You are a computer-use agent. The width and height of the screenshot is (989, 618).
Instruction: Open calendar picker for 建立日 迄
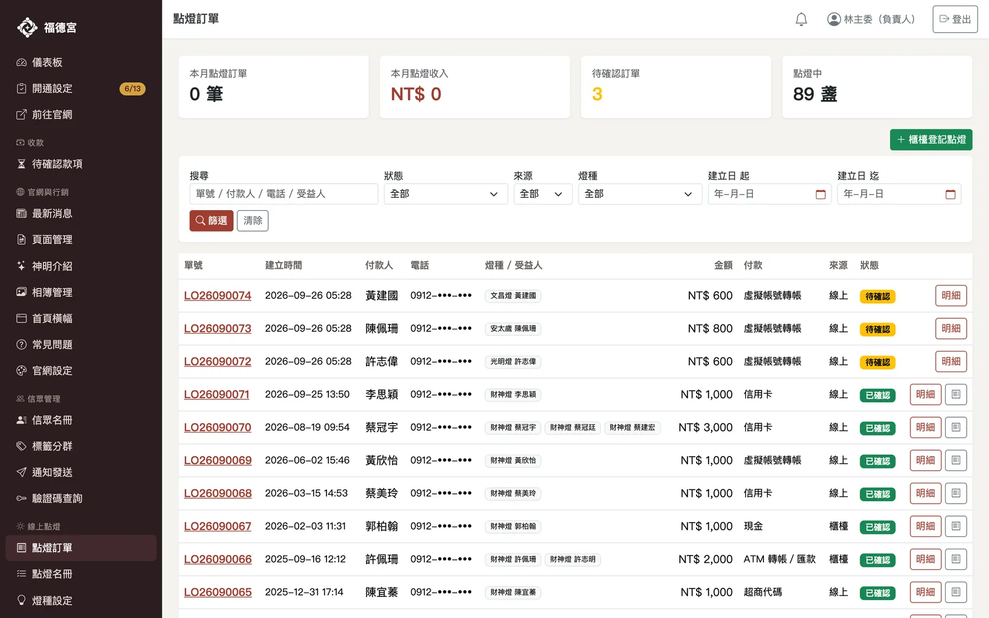(x=951, y=194)
